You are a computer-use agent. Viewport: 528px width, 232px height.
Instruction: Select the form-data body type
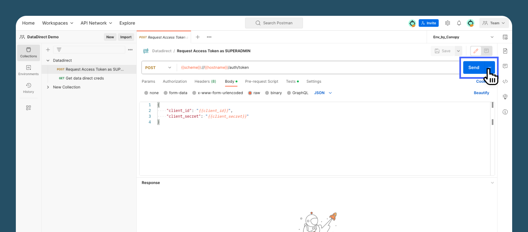(175, 93)
